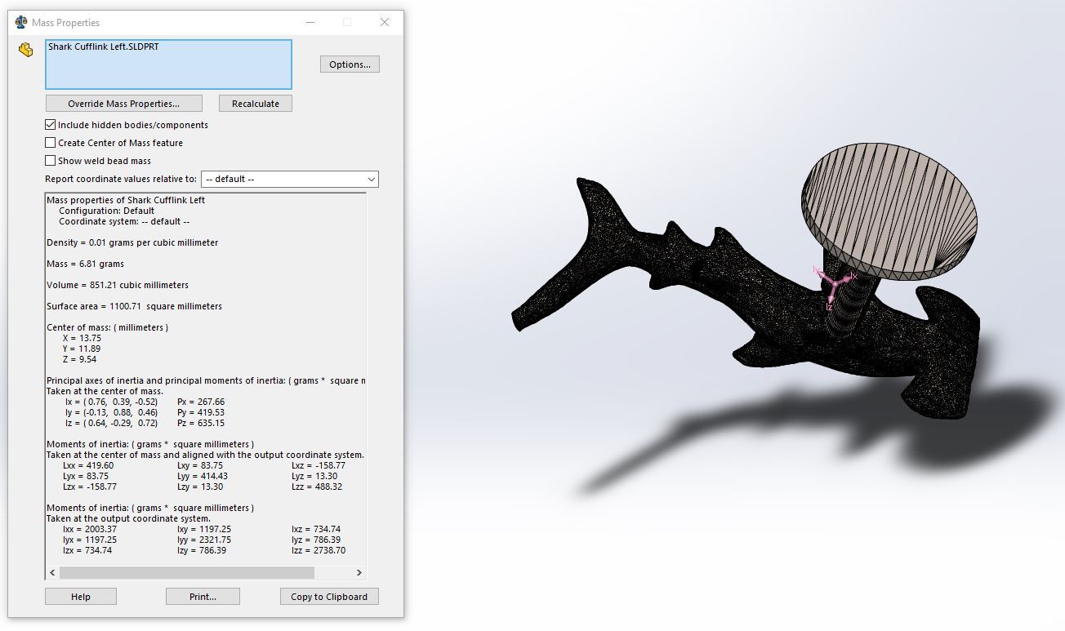Click the Ixz = 734.74 value
Screen dimensions: 1065x631
click(x=316, y=529)
